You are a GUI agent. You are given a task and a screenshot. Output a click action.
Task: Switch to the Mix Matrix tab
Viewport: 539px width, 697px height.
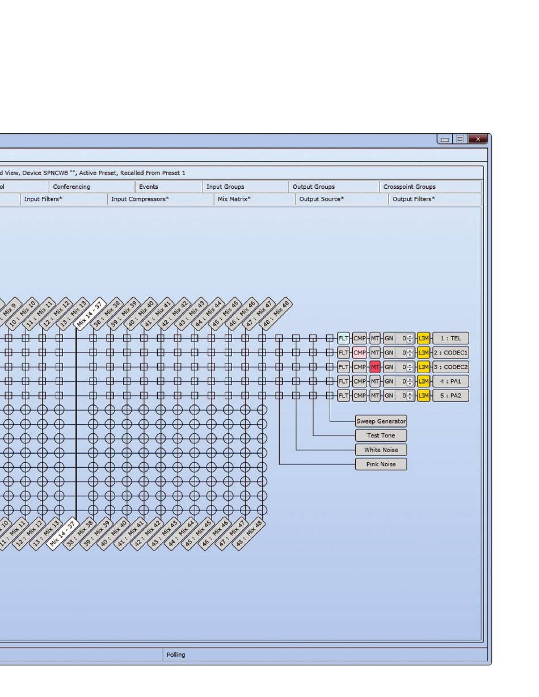234,199
